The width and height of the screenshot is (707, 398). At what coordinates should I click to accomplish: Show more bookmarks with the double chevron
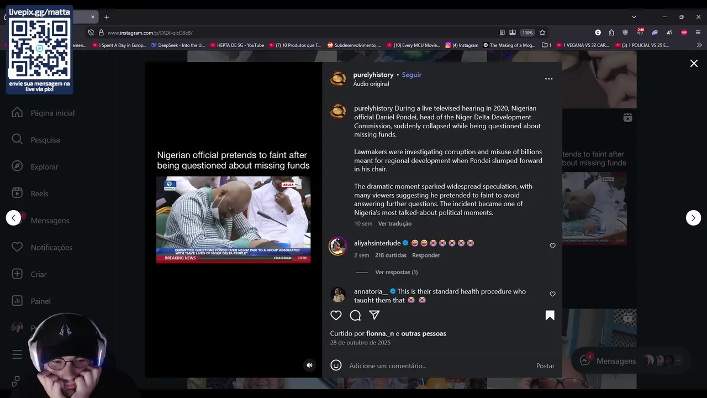click(x=699, y=45)
